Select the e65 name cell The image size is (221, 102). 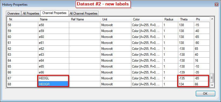tap(54, 66)
